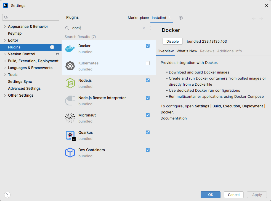Toggle the Dev Containers plugin checkbox
This screenshot has width=271, height=201.
pos(148,150)
